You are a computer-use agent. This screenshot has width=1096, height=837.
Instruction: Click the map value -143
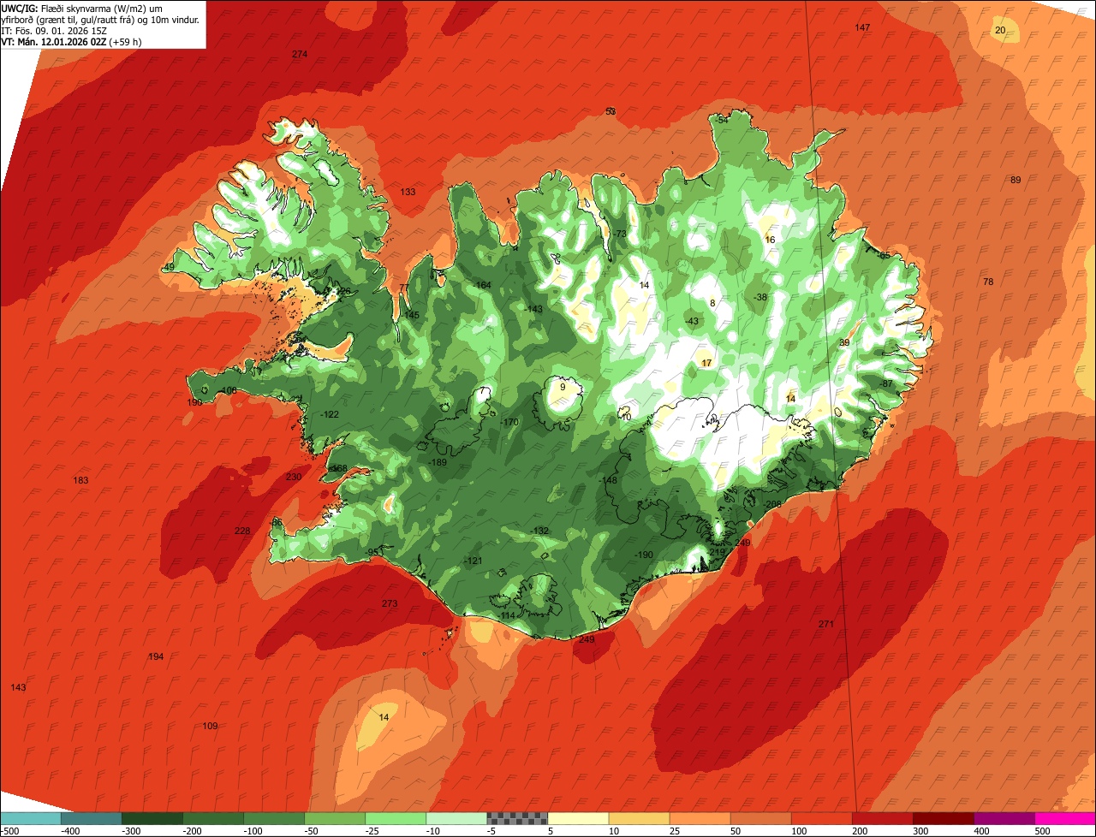pyautogui.click(x=534, y=309)
